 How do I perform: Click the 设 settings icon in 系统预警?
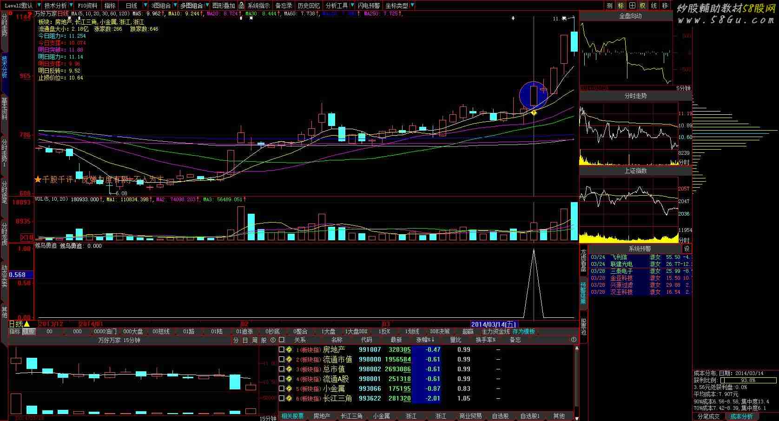coord(687,249)
